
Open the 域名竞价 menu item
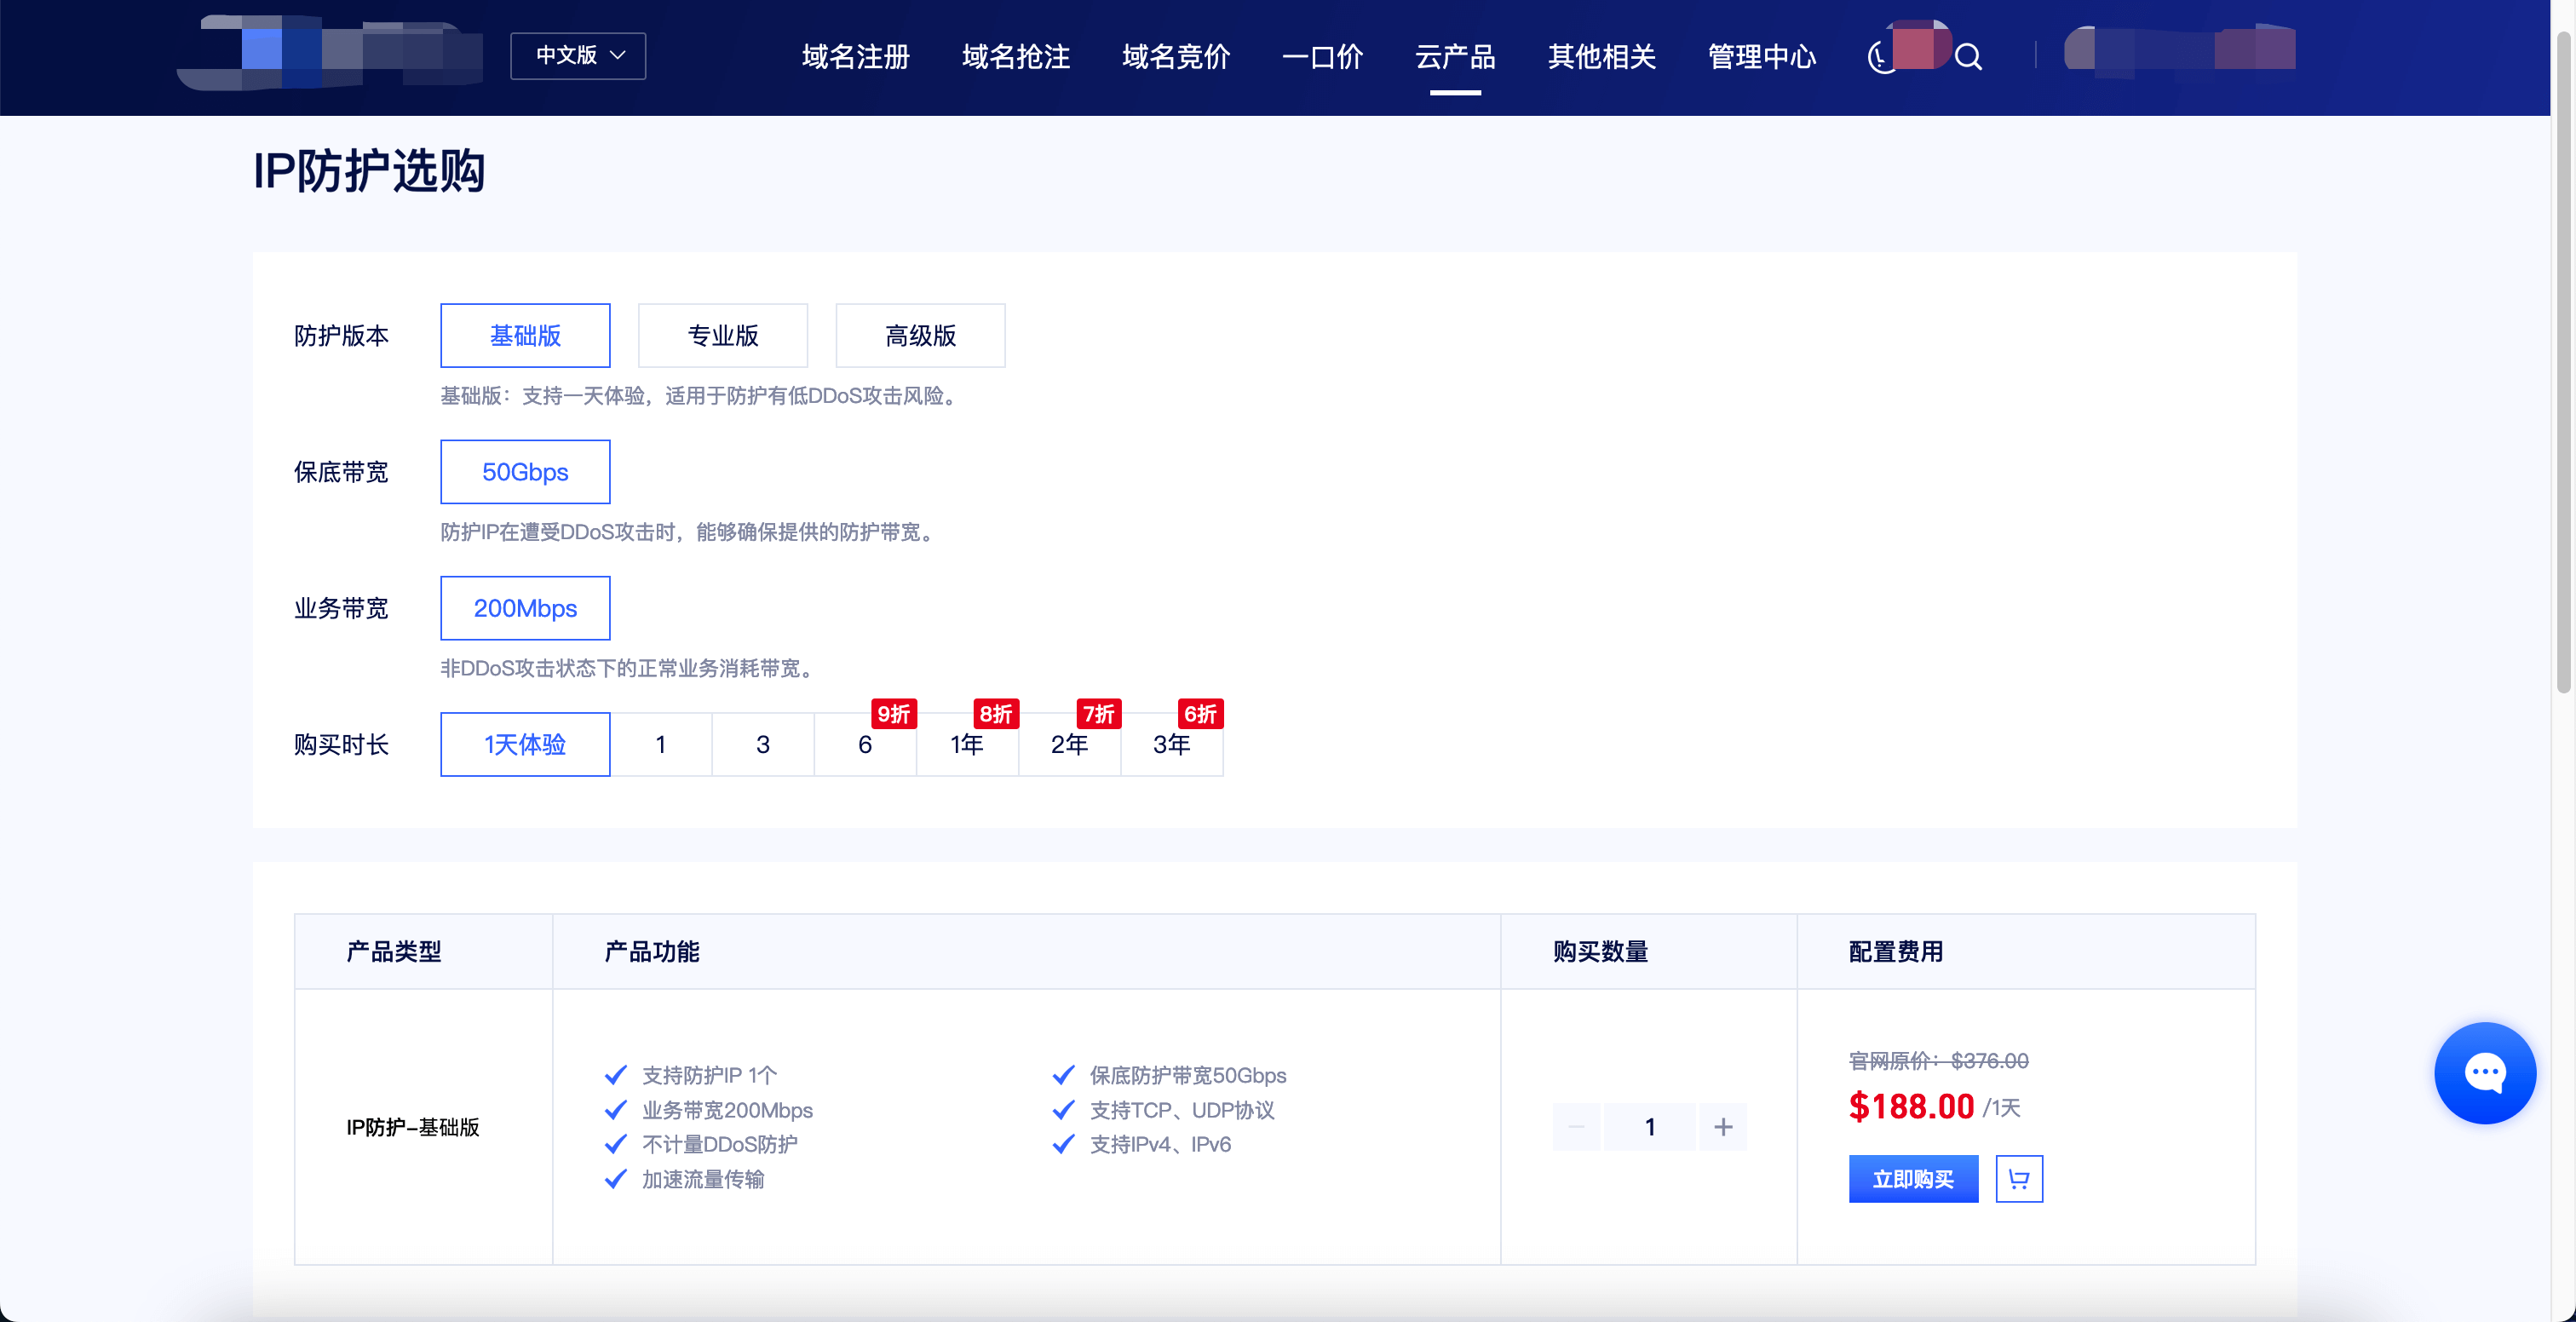(x=1175, y=57)
